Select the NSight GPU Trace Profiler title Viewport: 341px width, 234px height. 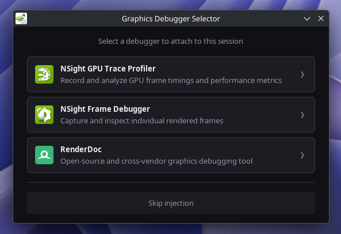(108, 69)
